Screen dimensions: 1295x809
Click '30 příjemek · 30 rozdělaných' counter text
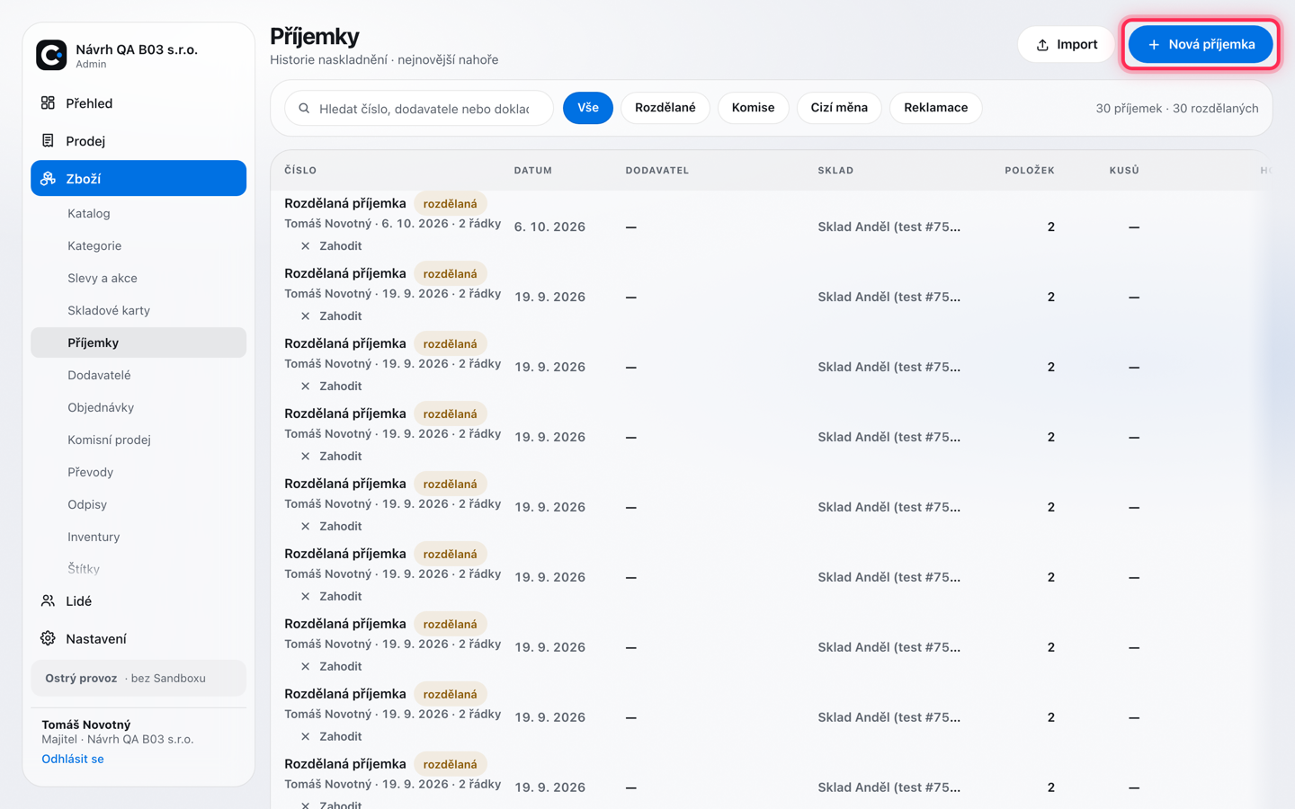point(1176,108)
